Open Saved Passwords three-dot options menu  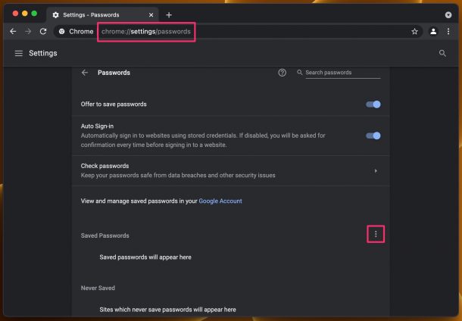pyautogui.click(x=376, y=234)
